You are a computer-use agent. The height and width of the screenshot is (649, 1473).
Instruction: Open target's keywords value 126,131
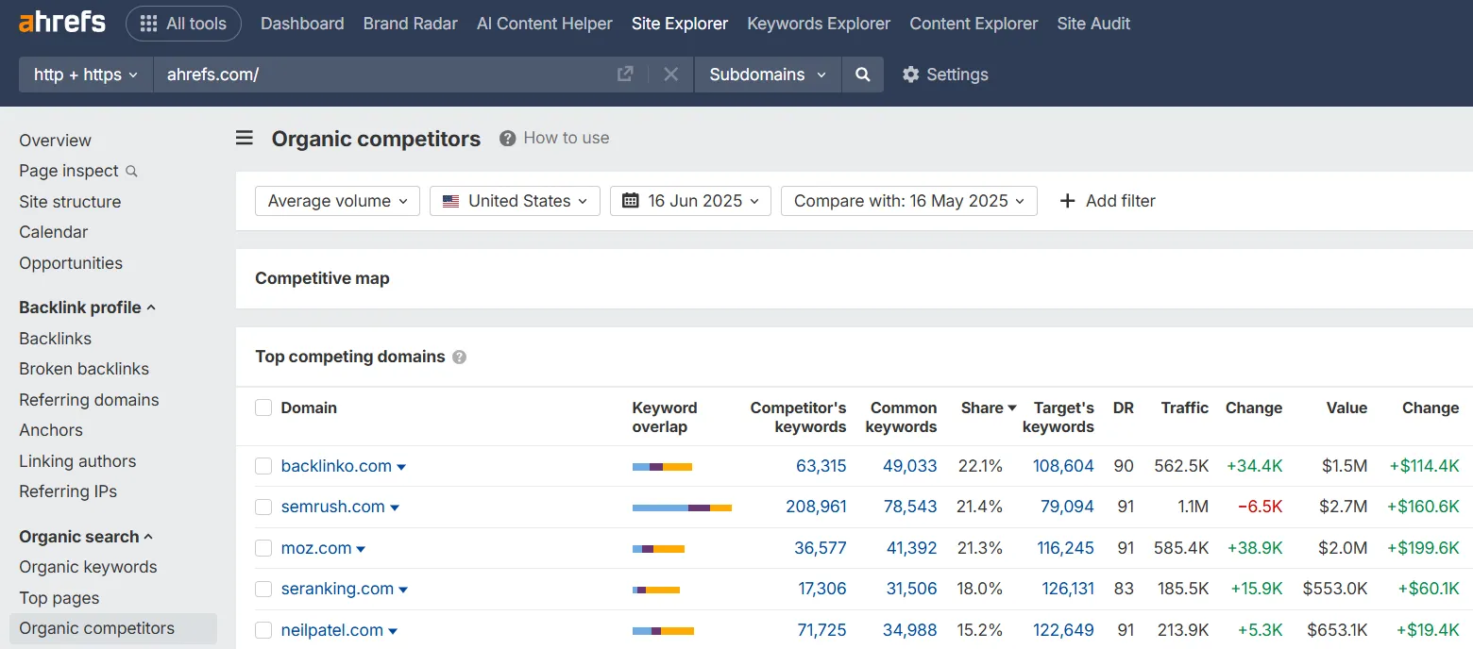1068,589
